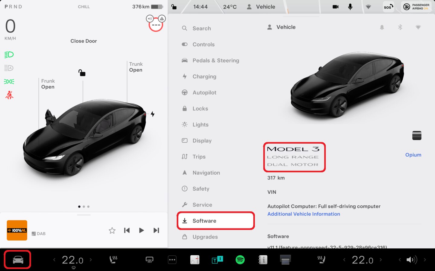Image resolution: width=435 pixels, height=271 pixels.
Task: Toggle the headlights indicator icon
Action: (x=9, y=55)
